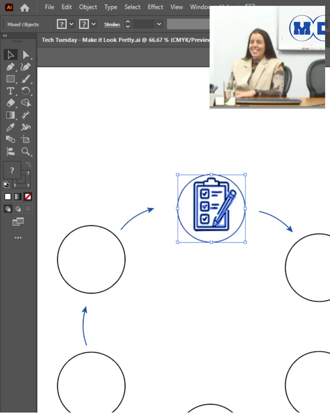Open the Type menu
The image size is (330, 415).
(111, 7)
